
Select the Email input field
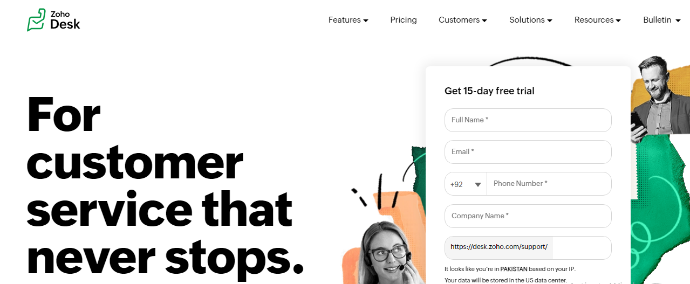point(528,152)
